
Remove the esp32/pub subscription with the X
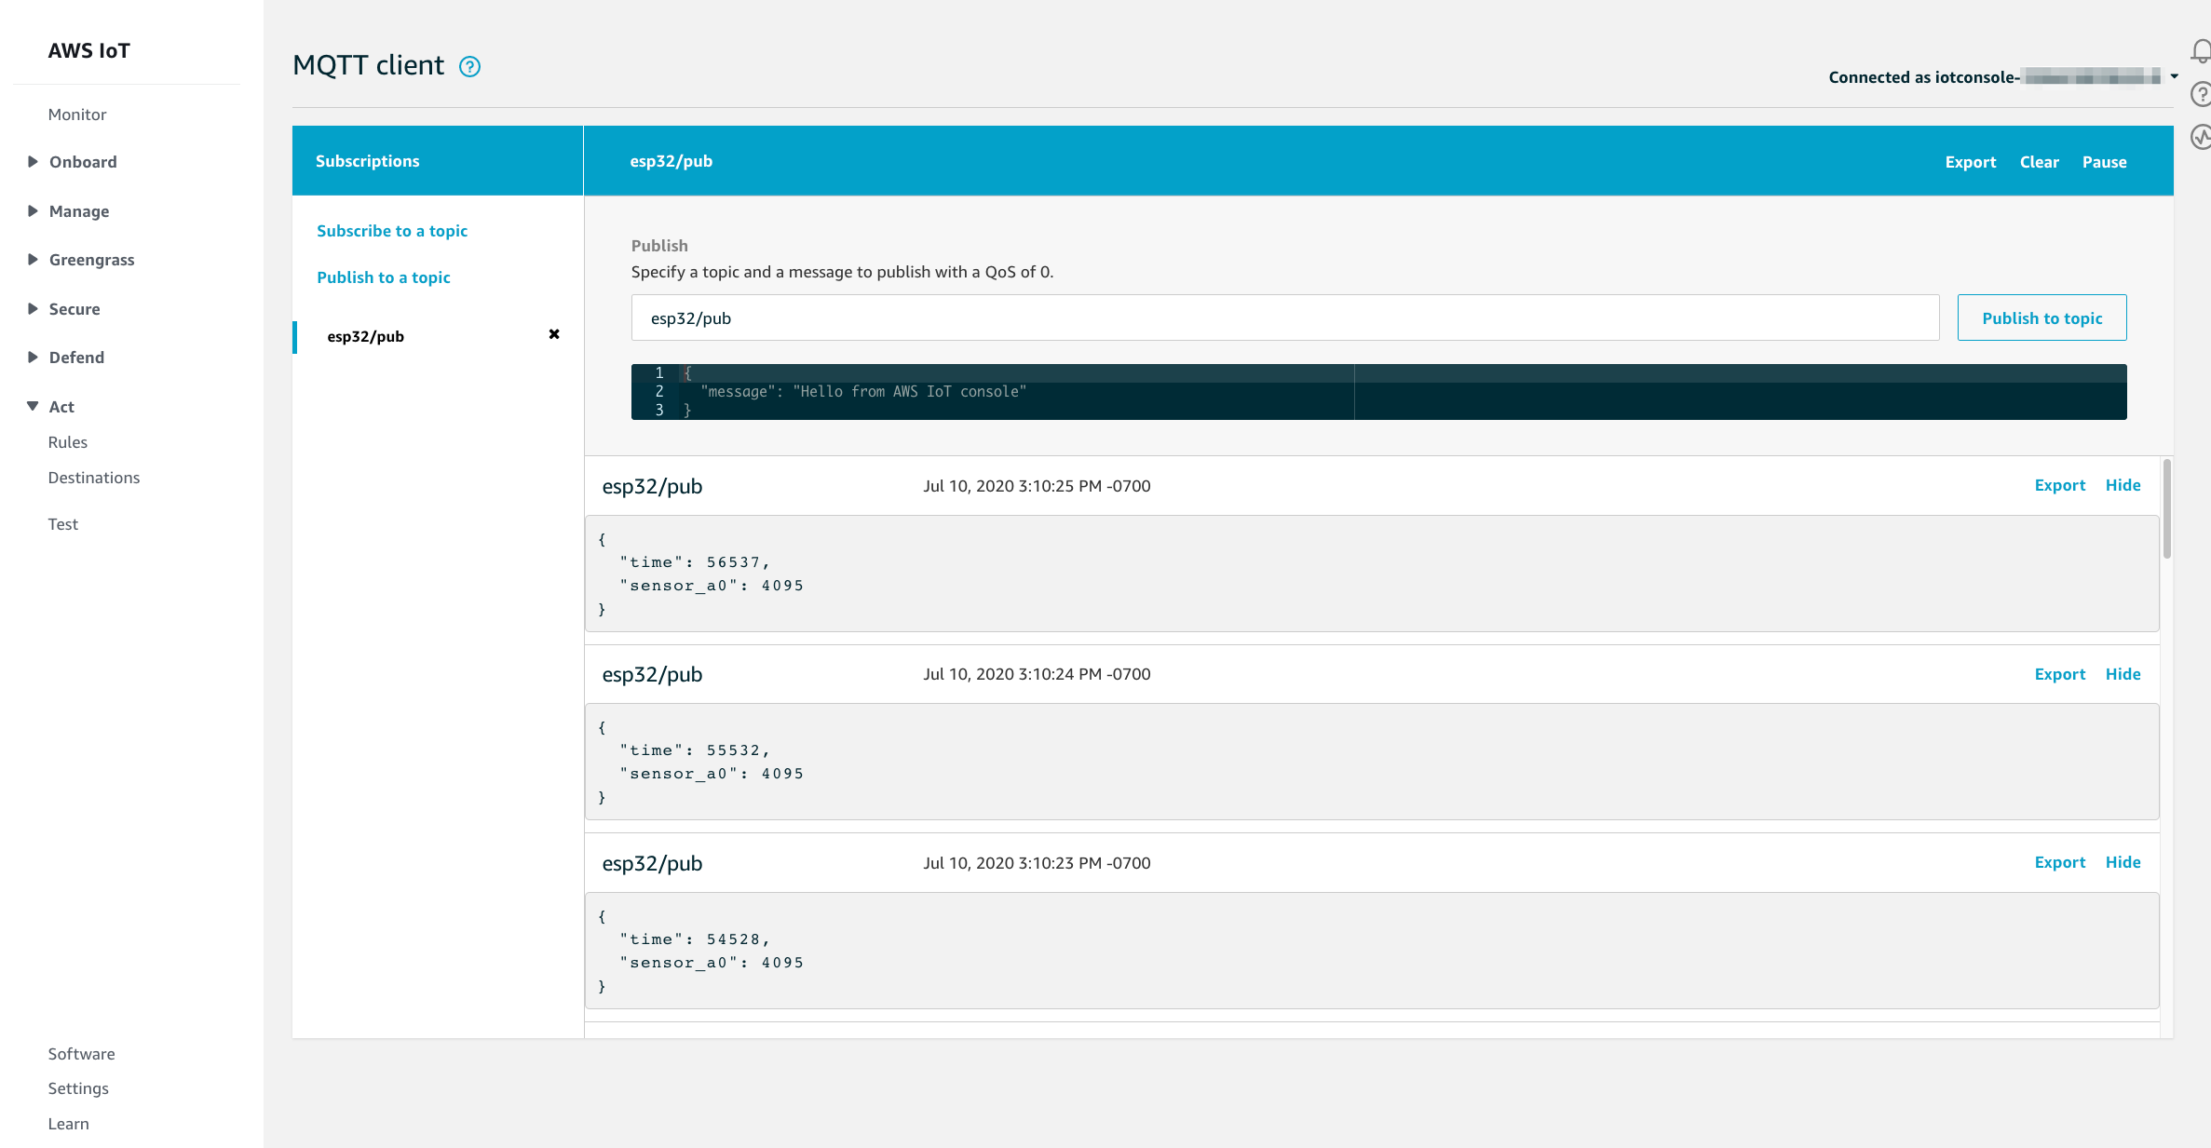click(x=554, y=334)
